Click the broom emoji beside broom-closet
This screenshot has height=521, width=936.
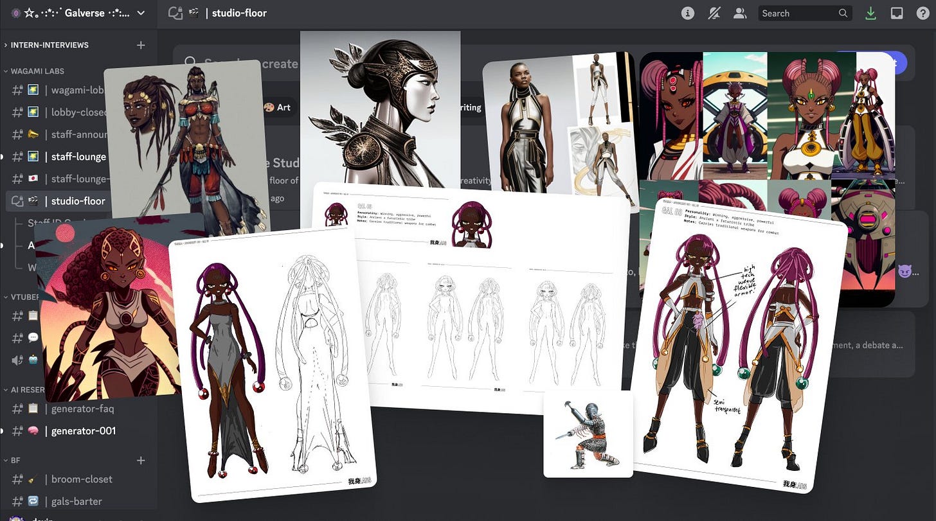point(33,479)
